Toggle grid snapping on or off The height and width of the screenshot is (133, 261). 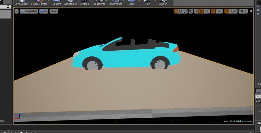click(201, 11)
